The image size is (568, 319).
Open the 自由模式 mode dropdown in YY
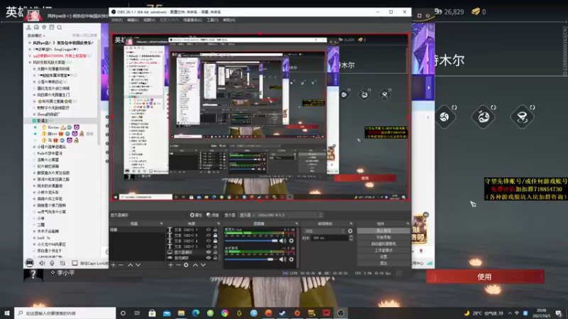(x=36, y=35)
